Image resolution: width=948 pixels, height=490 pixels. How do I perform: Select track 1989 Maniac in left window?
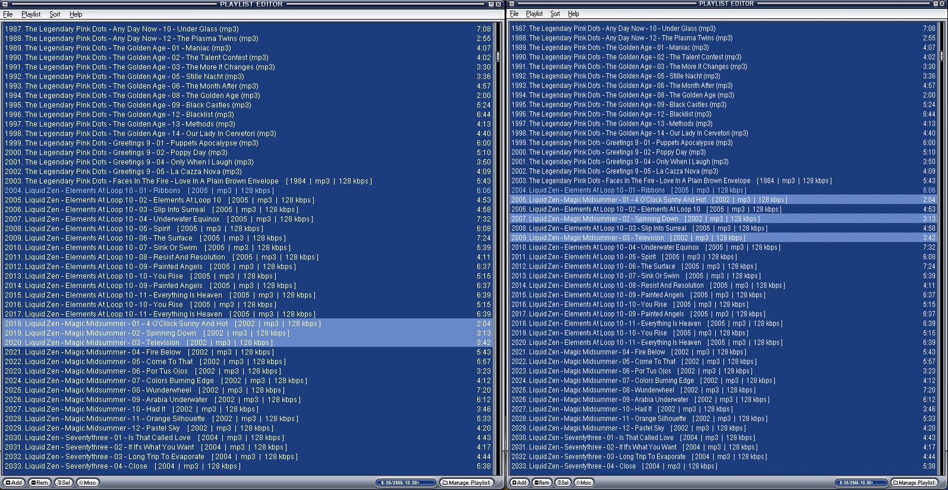coord(248,48)
